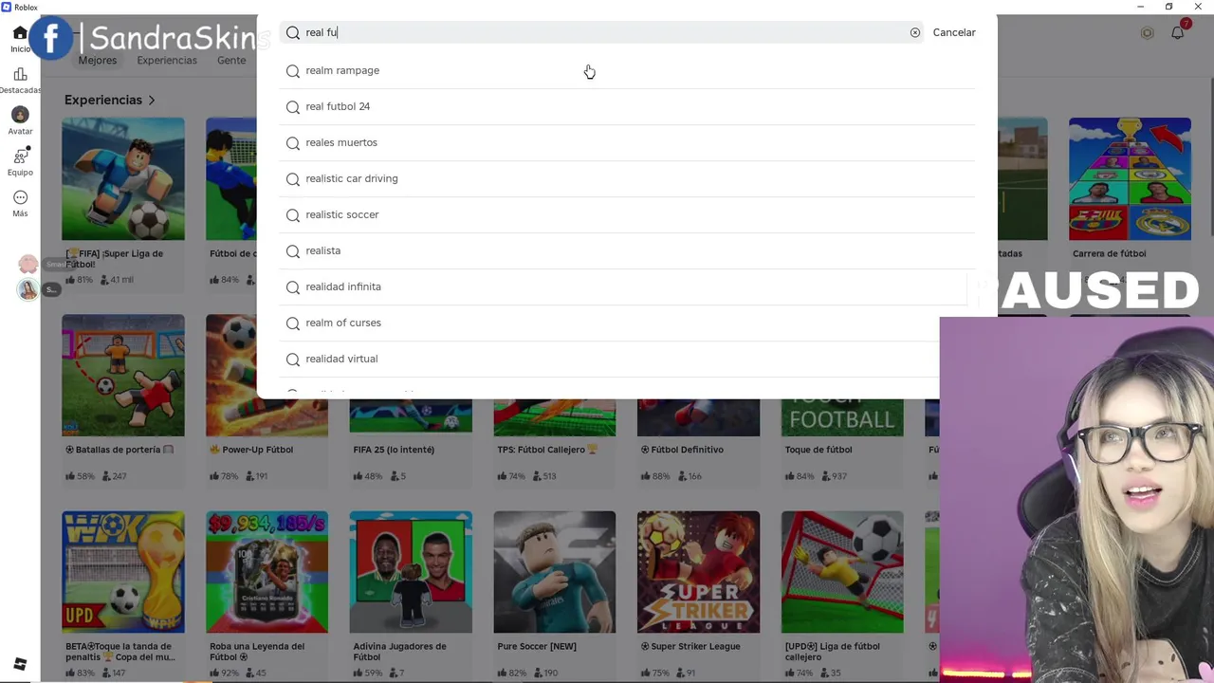Choose suggestion 'realidad infinita'
The height and width of the screenshot is (683, 1214).
[626, 286]
